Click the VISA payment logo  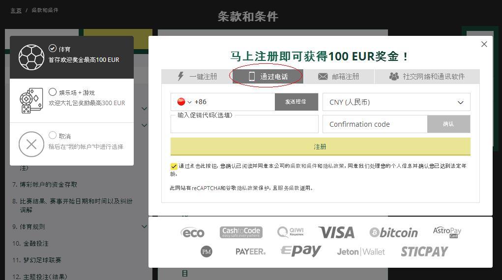[336, 233]
